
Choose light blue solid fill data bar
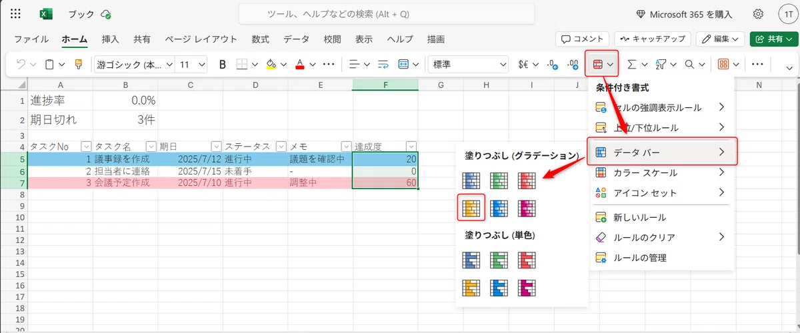click(499, 288)
